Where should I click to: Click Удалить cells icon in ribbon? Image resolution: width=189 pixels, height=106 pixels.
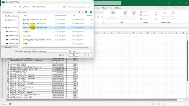[141, 15]
